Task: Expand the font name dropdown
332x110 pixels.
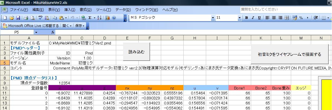Action: (x=213, y=18)
